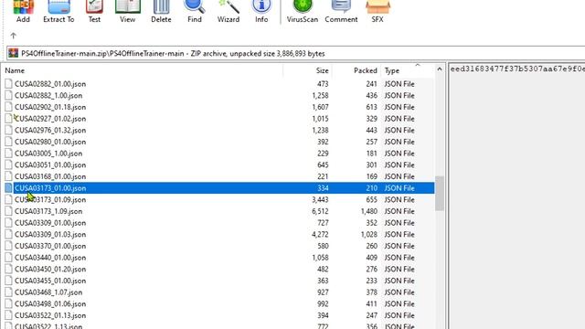Select file CUSA03309_01.00.json
This screenshot has height=329, width=585.
pyautogui.click(x=50, y=223)
